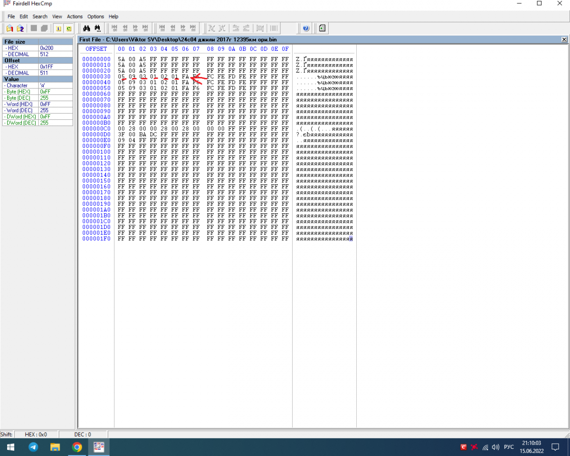Click byte DC in row 000000D0
The height and width of the screenshot is (456, 570).
click(153, 134)
